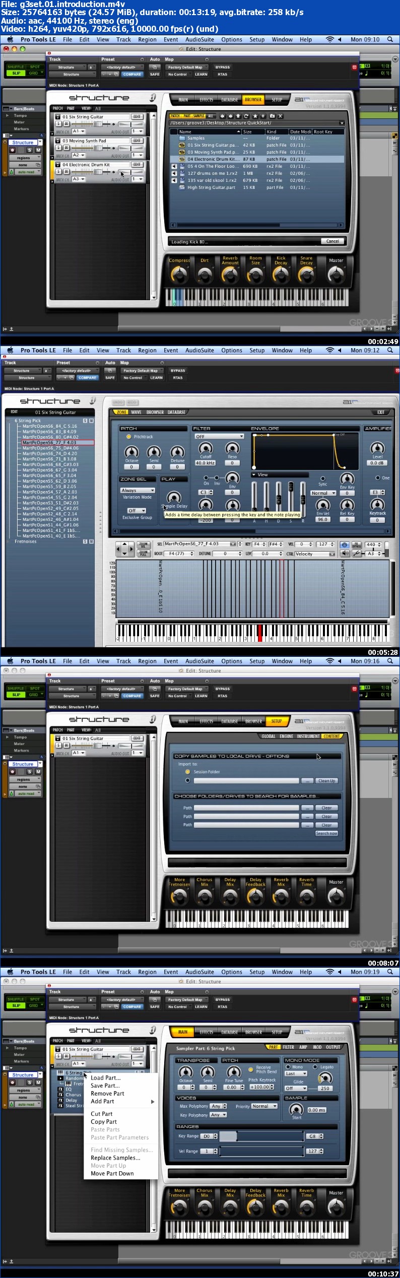The height and width of the screenshot is (1278, 400).
Task: Open browser path dropdown '/Users/groove3/Desktop'
Action: tap(342, 123)
